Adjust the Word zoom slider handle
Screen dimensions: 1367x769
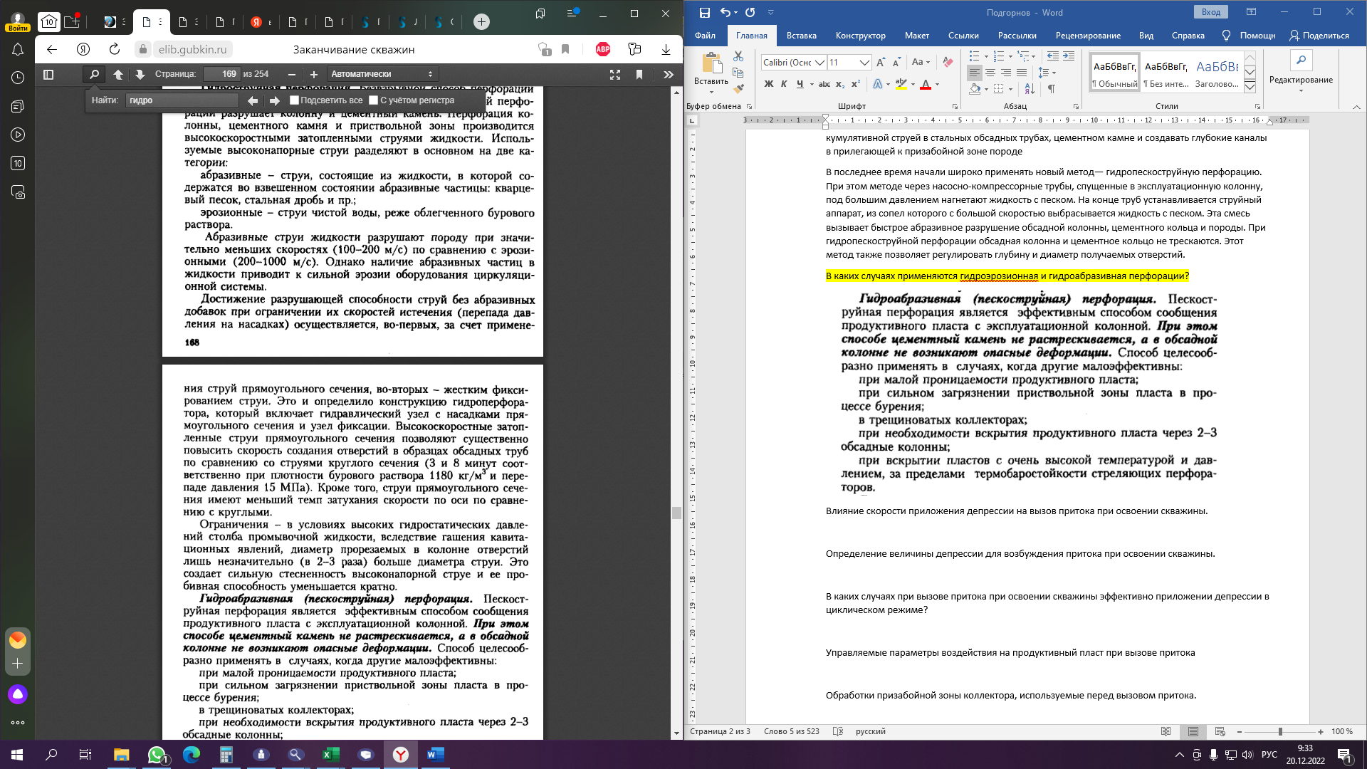(1280, 731)
